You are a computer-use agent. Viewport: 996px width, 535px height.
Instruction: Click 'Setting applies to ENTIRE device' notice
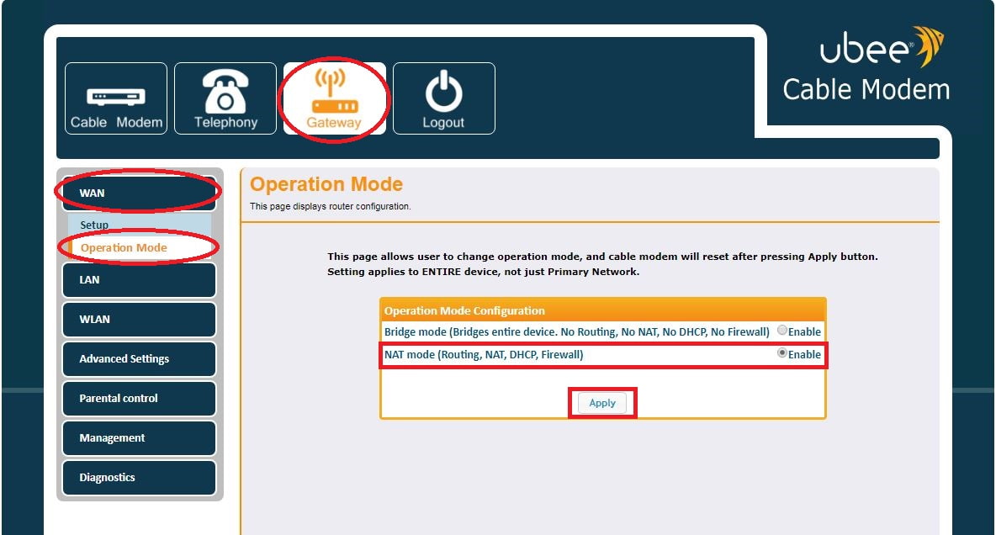484,272
